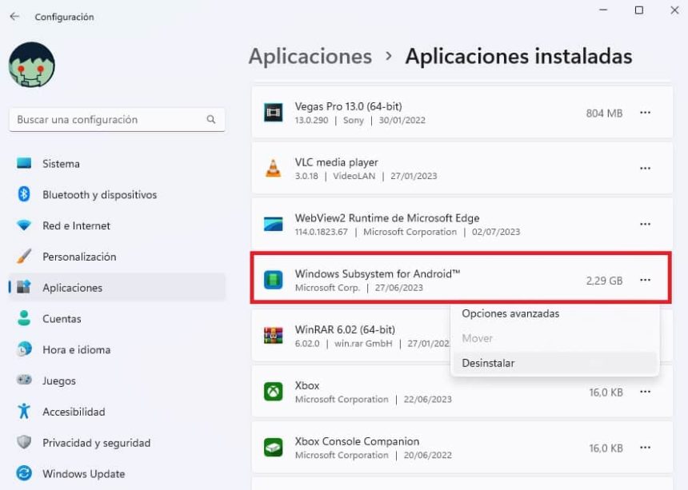
Task: Open Windows Update settings
Action: click(117, 474)
